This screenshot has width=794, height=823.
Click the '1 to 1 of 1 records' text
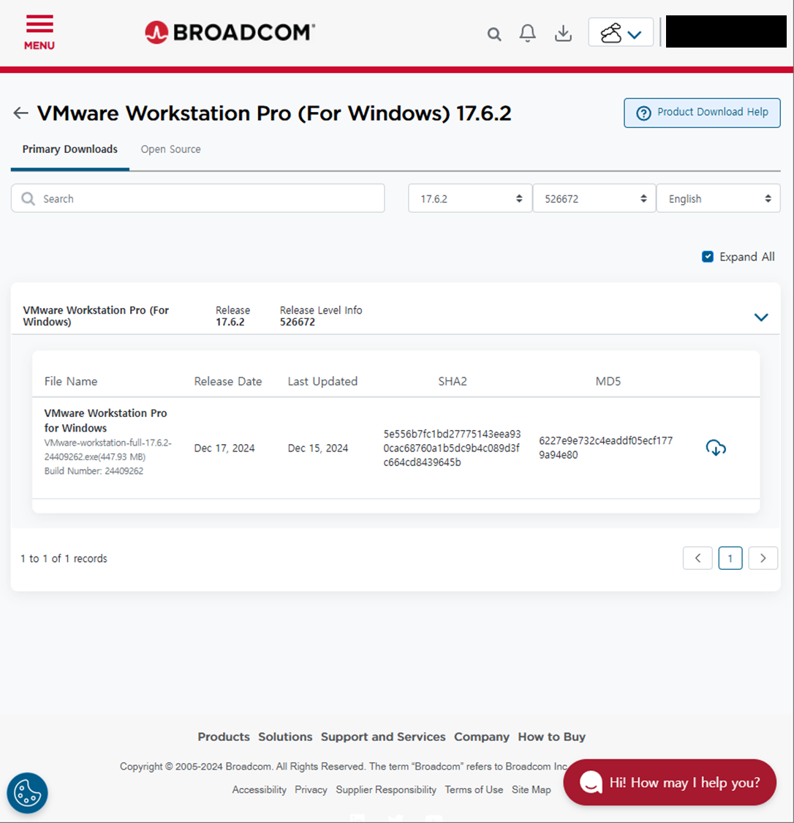pyautogui.click(x=64, y=558)
